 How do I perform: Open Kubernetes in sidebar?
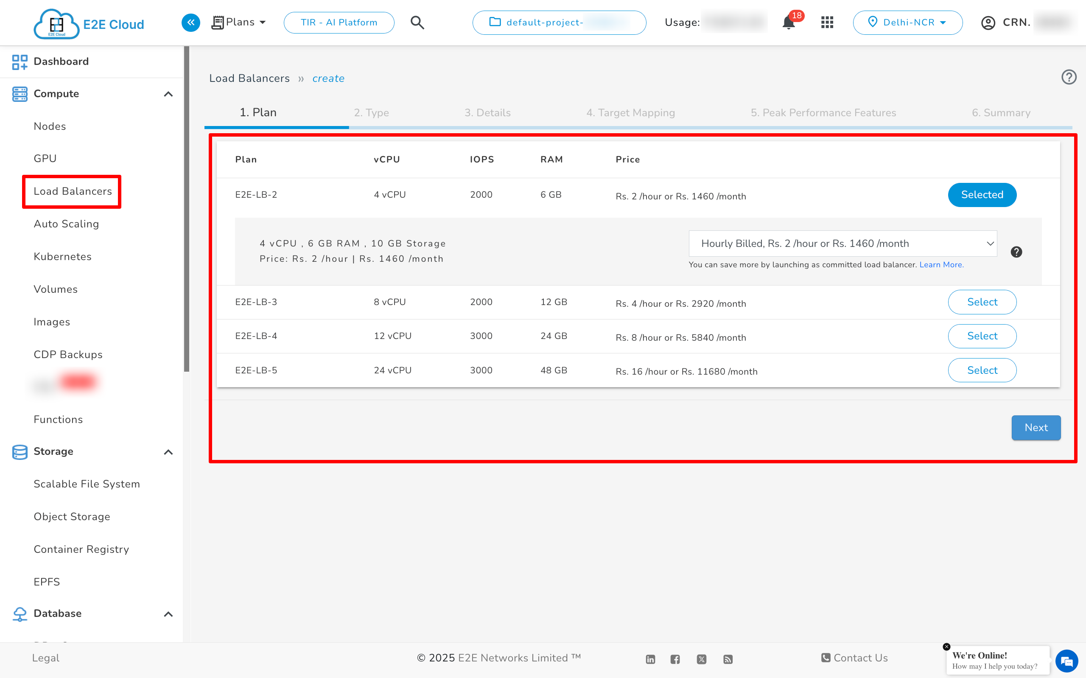pyautogui.click(x=62, y=257)
